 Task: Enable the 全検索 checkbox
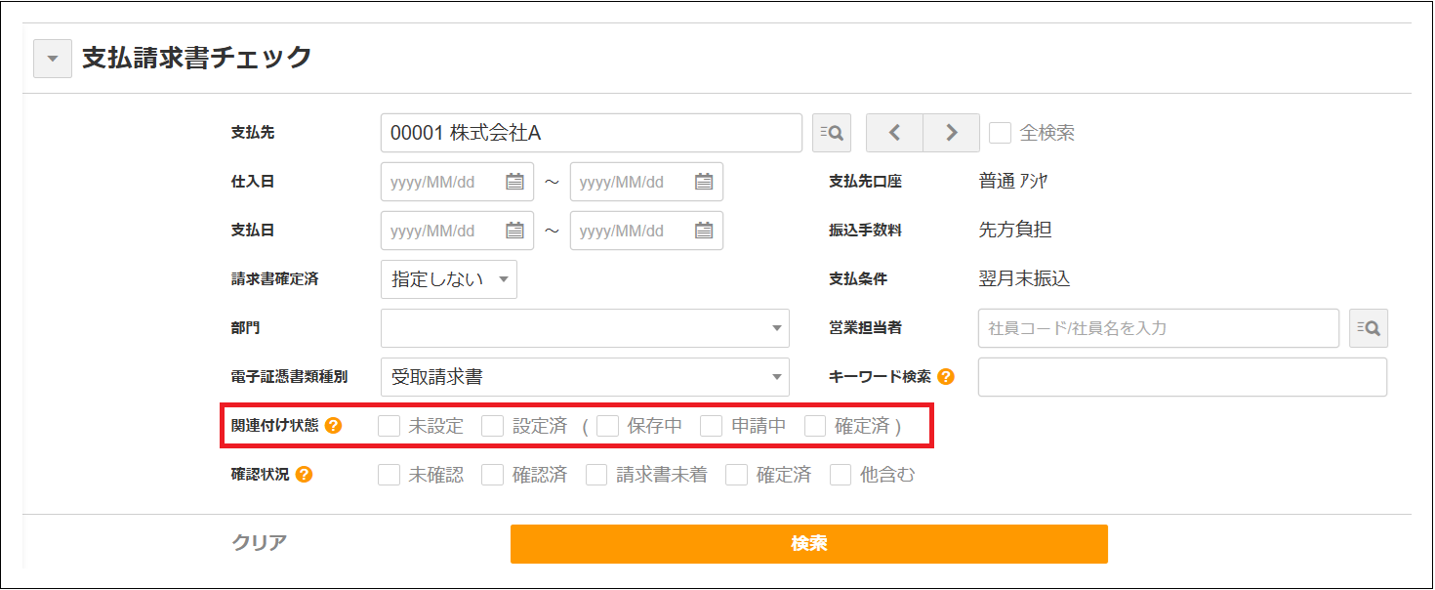click(1000, 133)
